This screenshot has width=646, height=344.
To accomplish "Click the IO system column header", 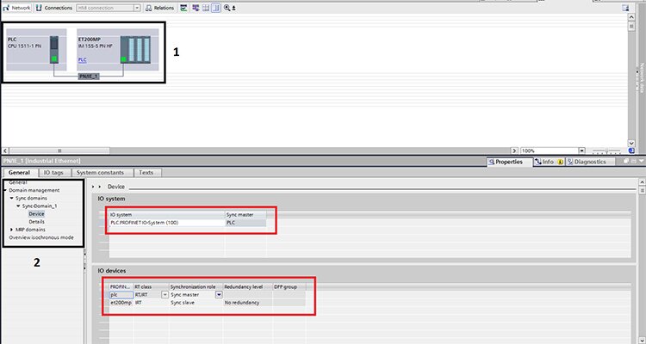I will point(166,215).
